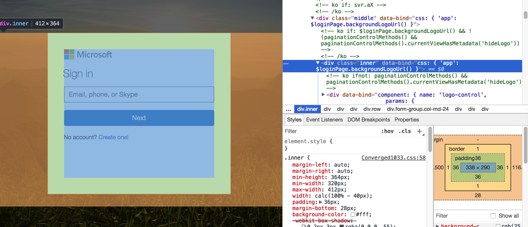Click the Microsoft logo on the sign-in card
The image size is (528, 227).
[88, 55]
